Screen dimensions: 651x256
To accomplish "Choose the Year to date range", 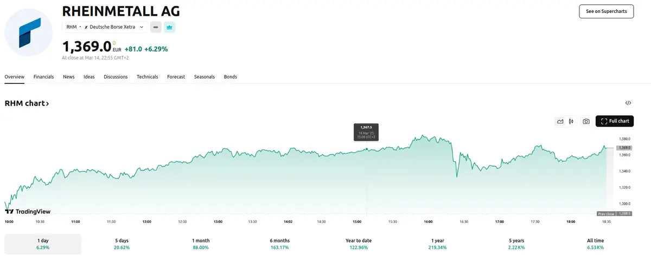I will pos(359,244).
